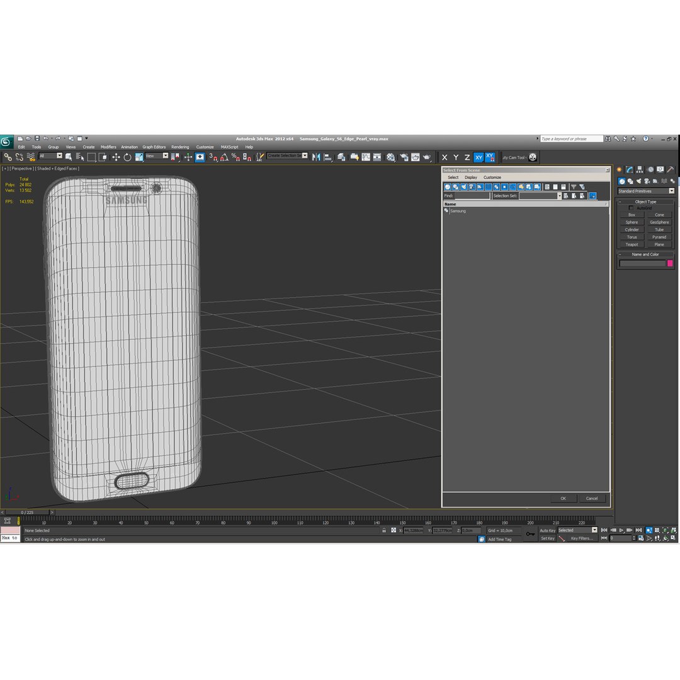Click the Find input field

[x=472, y=196]
